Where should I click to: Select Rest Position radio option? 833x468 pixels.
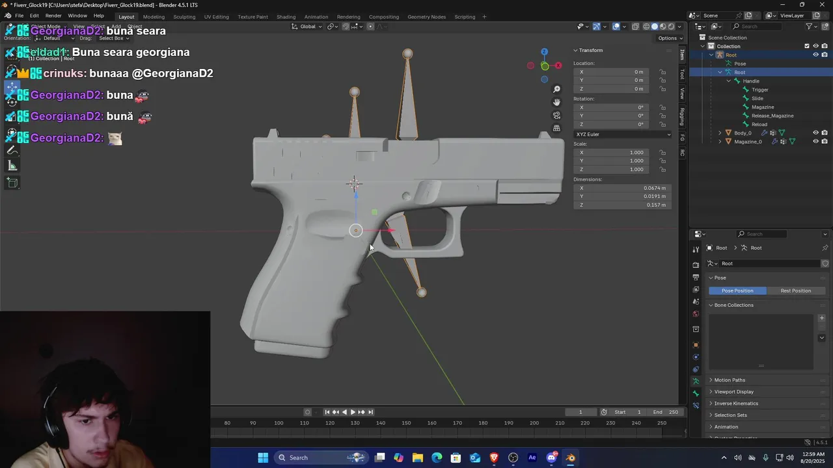(796, 291)
